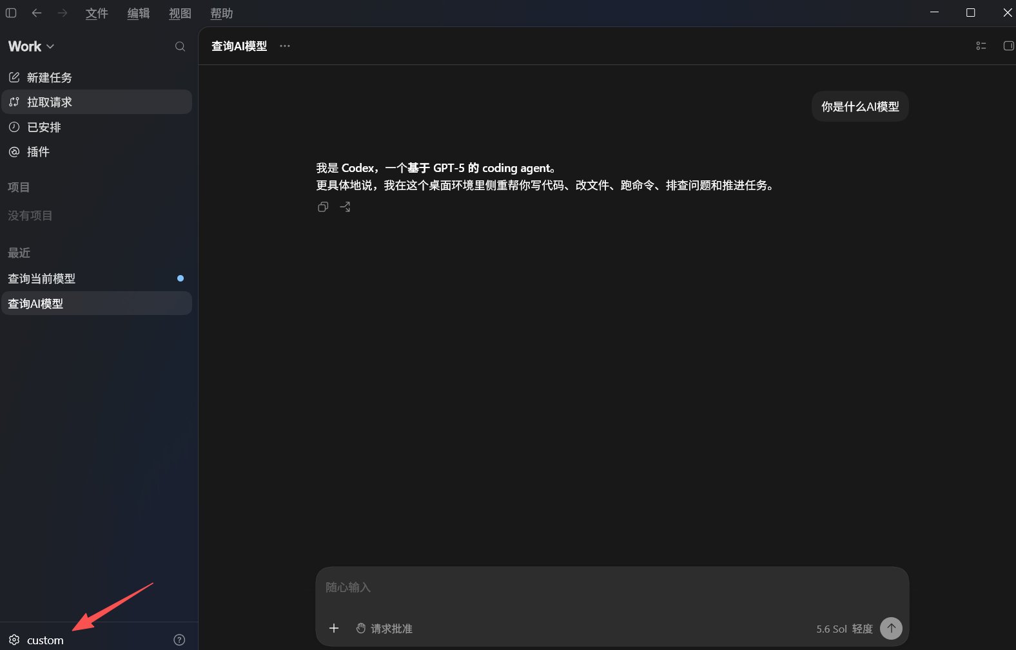
Task: Open the more options ellipsis beside title
Action: [285, 46]
